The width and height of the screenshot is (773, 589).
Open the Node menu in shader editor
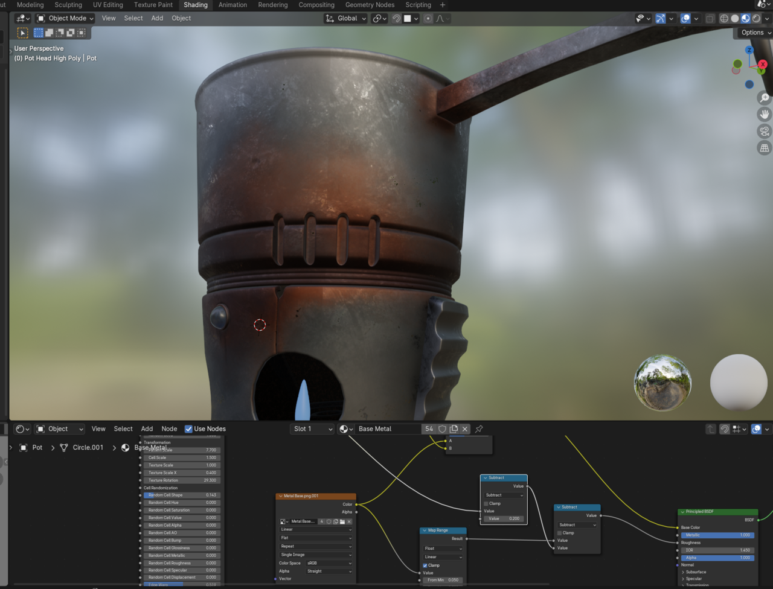(x=169, y=428)
